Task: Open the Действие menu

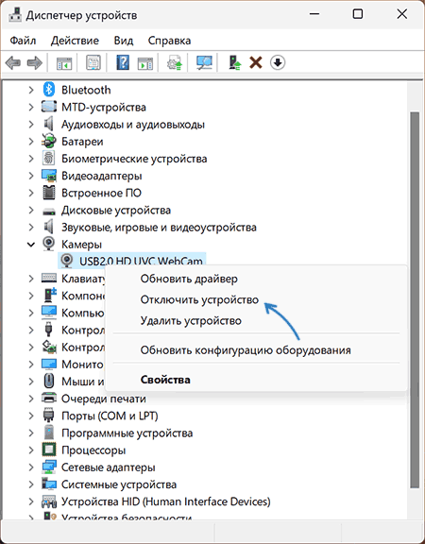Action: point(75,41)
